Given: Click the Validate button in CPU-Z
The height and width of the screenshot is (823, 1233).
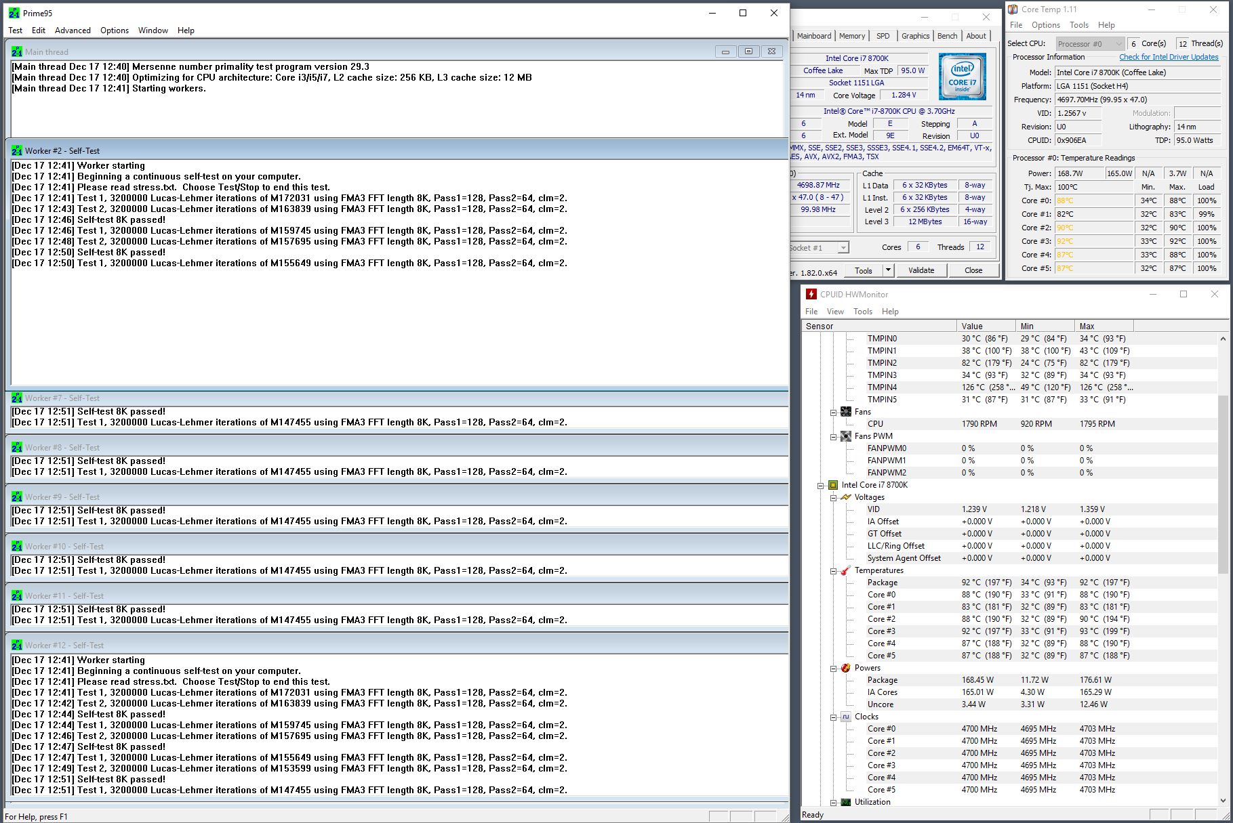Looking at the screenshot, I should [x=921, y=270].
